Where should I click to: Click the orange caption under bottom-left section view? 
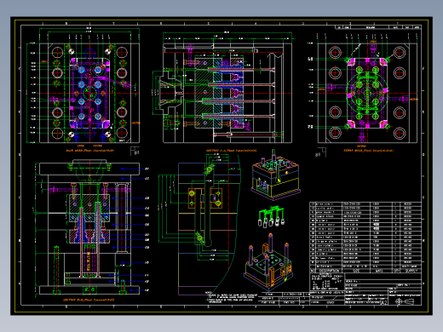coord(89,300)
